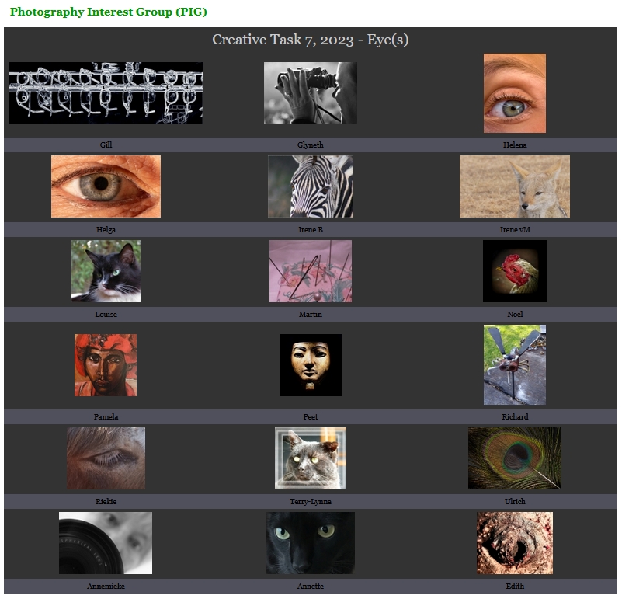Open Annemieke's camera lens photo
The height and width of the screenshot is (599, 622).
click(x=106, y=543)
